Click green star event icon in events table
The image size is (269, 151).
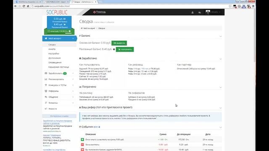coord(82,140)
